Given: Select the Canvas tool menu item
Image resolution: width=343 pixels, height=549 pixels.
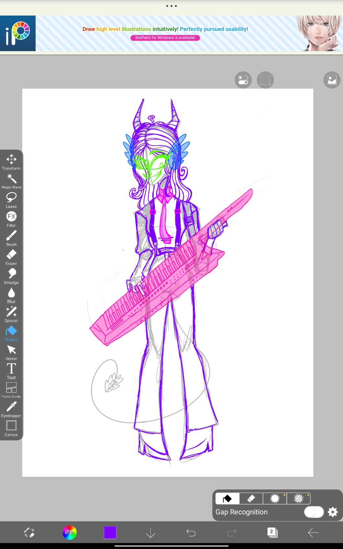Looking at the screenshot, I should click(11, 429).
